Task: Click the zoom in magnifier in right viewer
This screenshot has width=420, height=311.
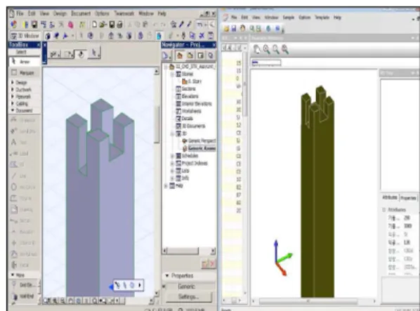Action: 266,50
